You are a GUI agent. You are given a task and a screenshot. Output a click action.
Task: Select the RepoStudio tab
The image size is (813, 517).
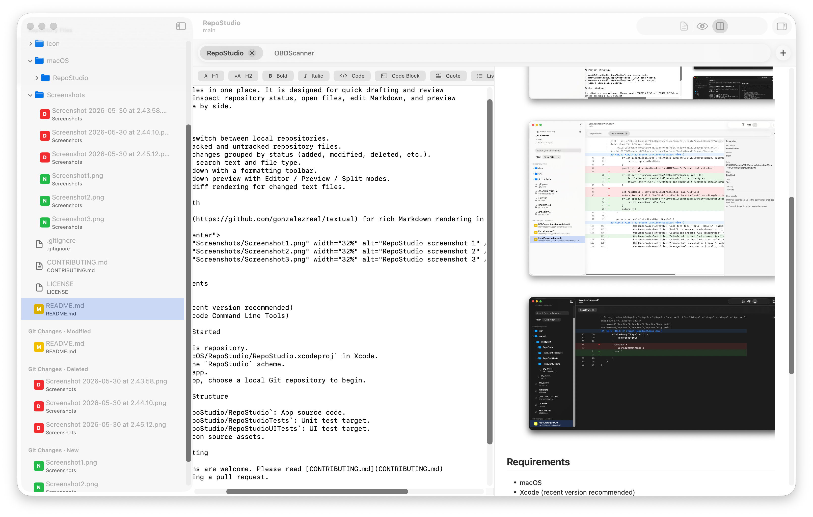(x=225, y=53)
